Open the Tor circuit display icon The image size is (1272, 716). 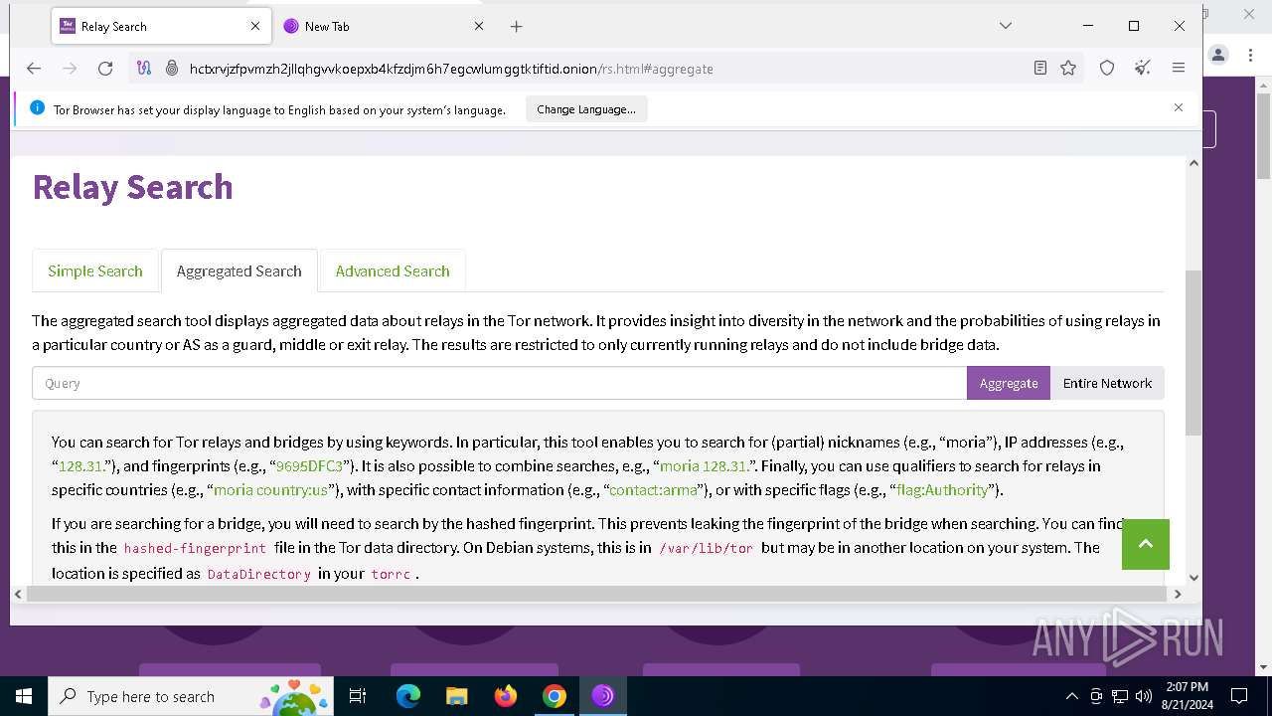point(144,68)
